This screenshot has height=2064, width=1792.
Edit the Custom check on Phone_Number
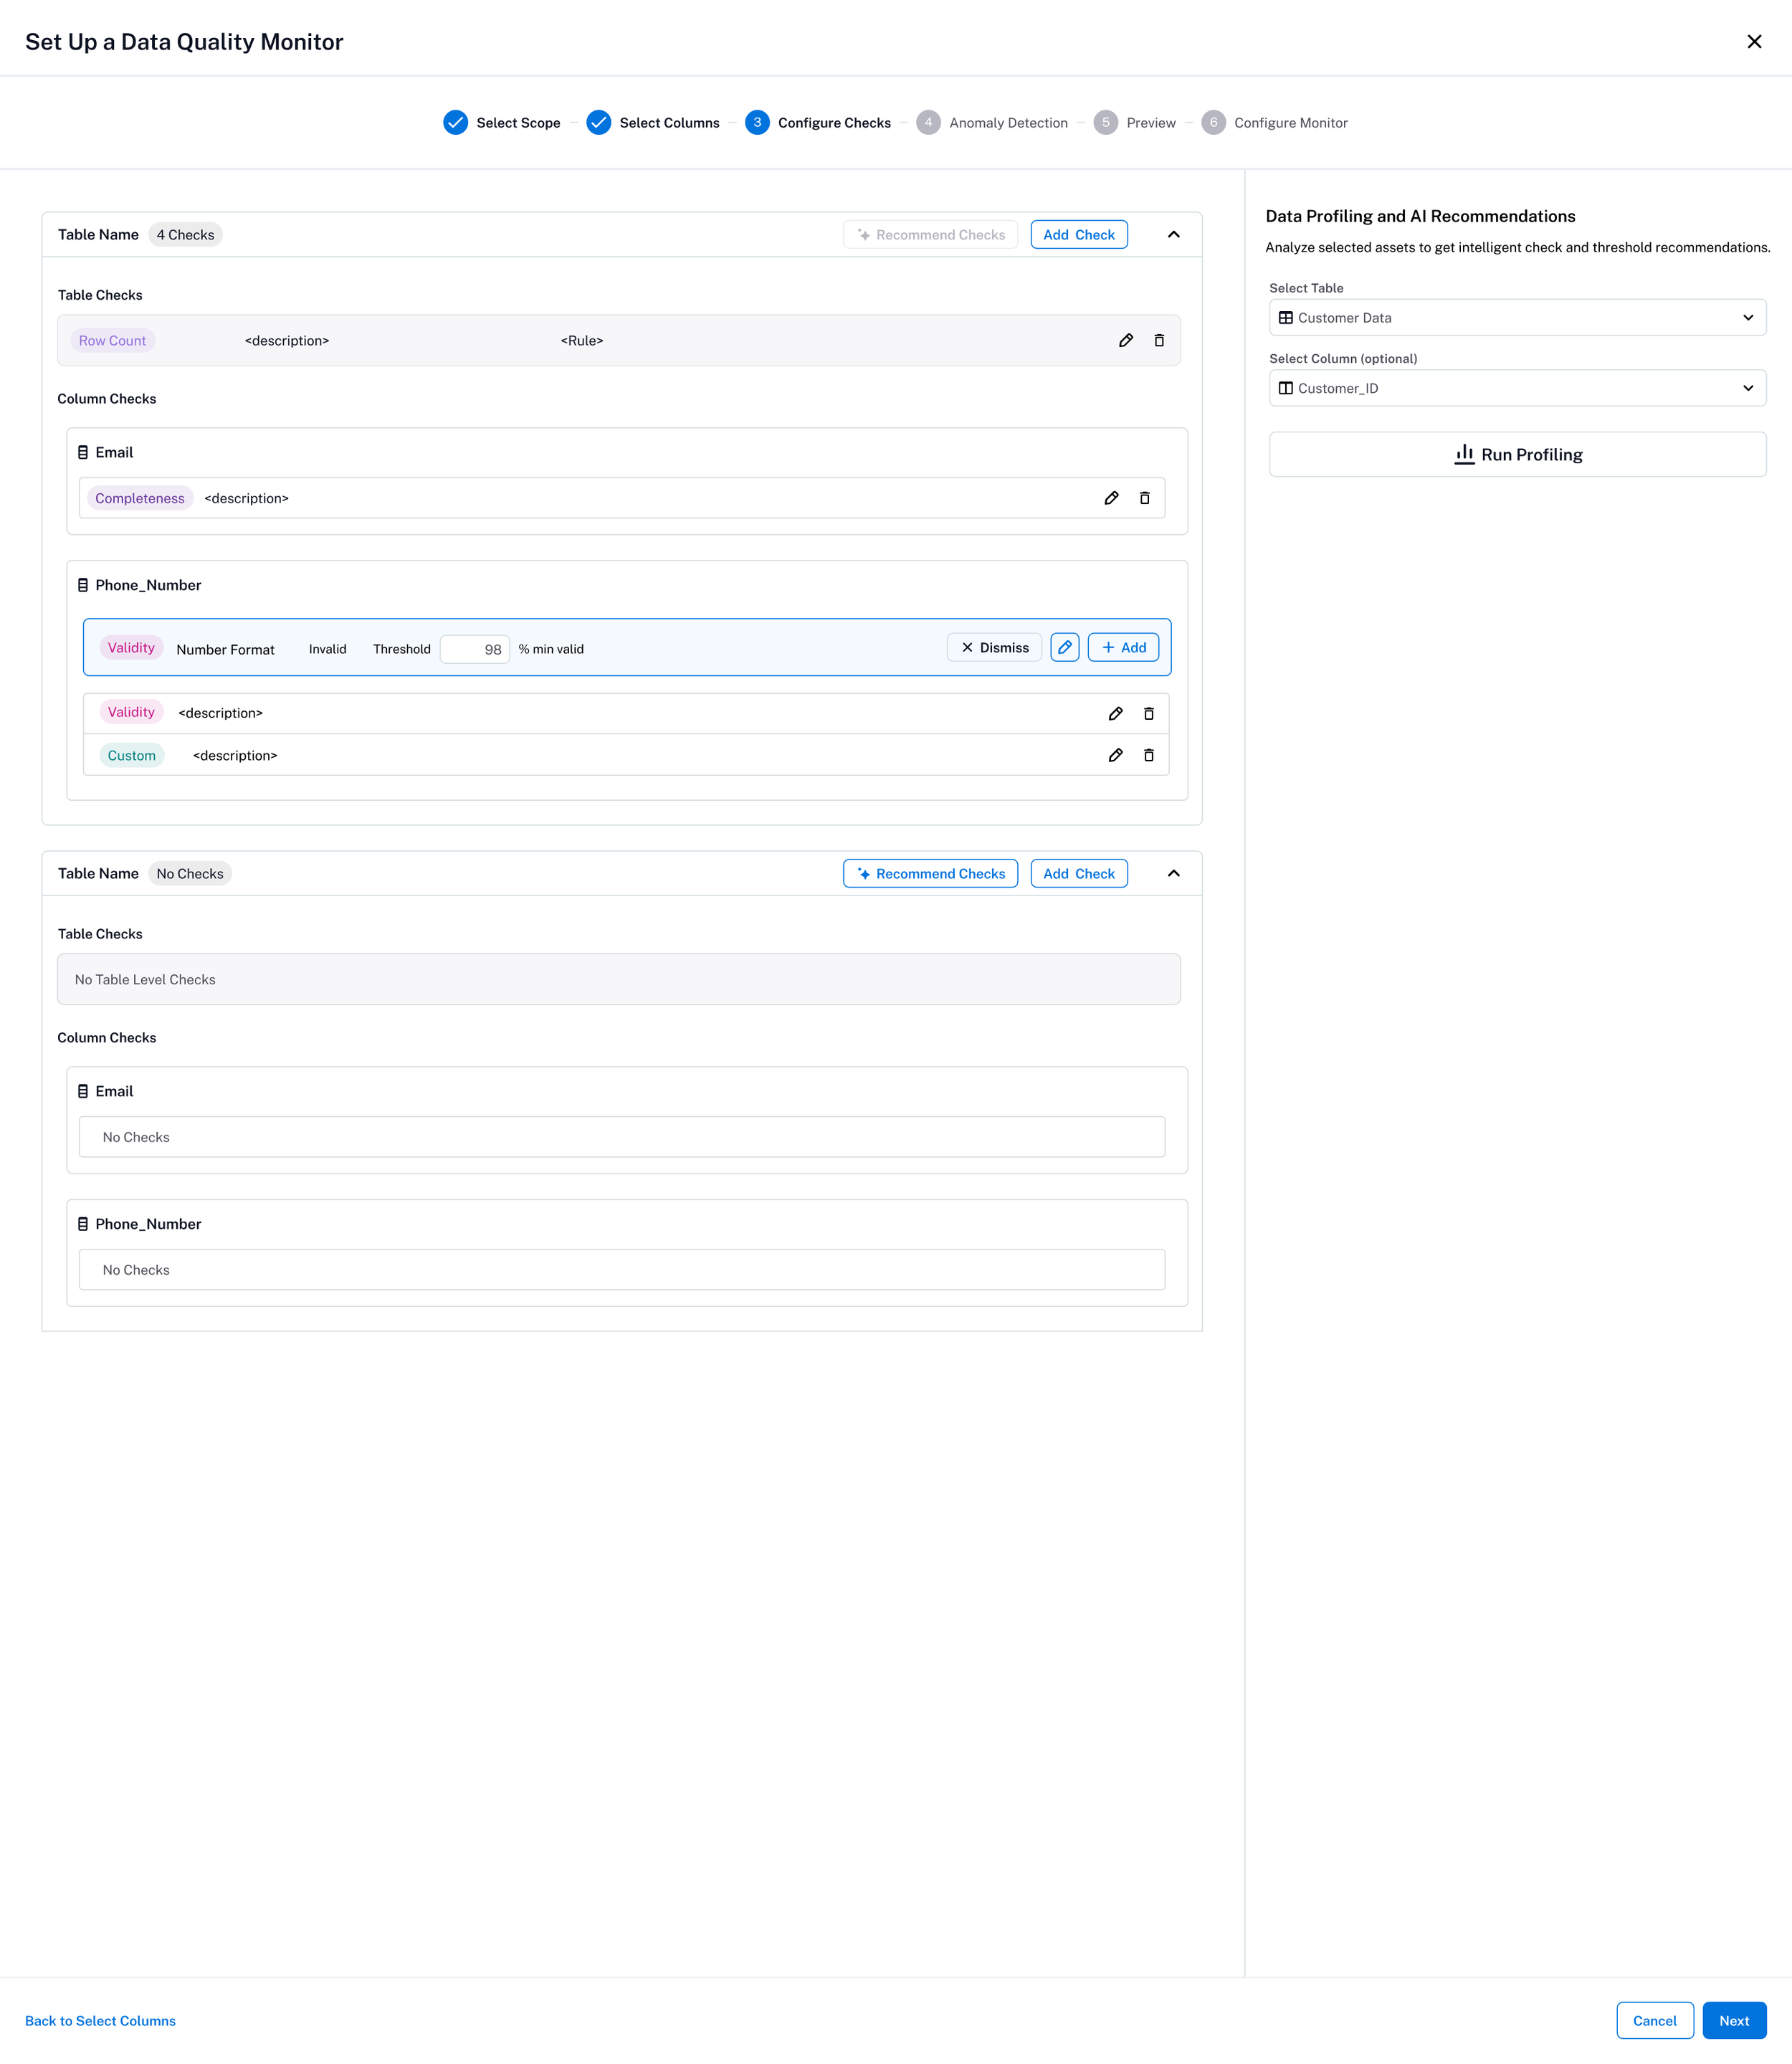pyautogui.click(x=1115, y=755)
